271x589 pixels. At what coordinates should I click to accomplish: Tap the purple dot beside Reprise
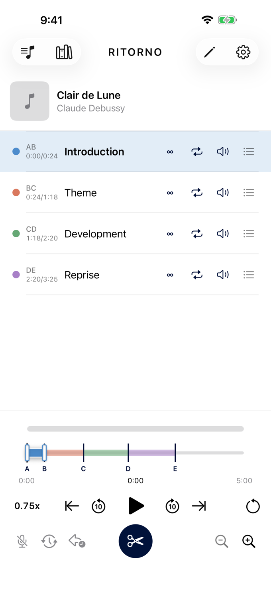pos(16,275)
